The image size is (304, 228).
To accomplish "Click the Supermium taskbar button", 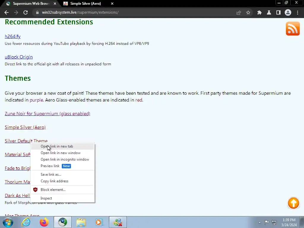I will coord(62,222).
